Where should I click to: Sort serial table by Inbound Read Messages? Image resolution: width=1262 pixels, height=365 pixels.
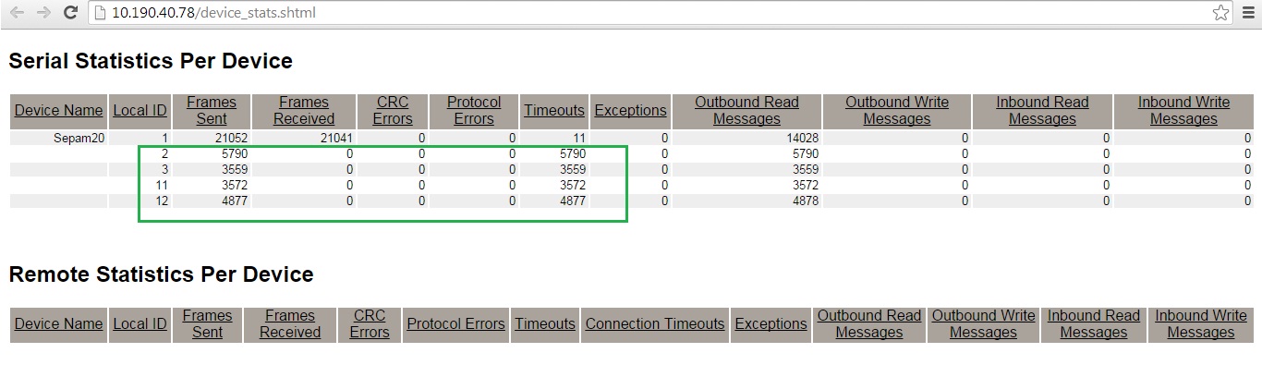[1042, 111]
